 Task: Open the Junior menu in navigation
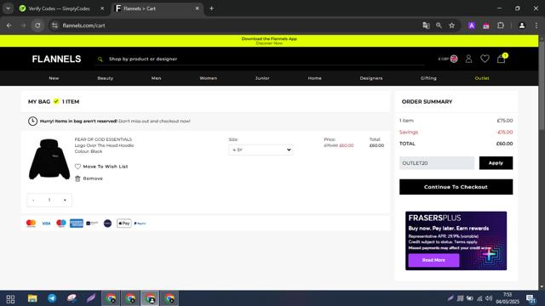(x=262, y=78)
